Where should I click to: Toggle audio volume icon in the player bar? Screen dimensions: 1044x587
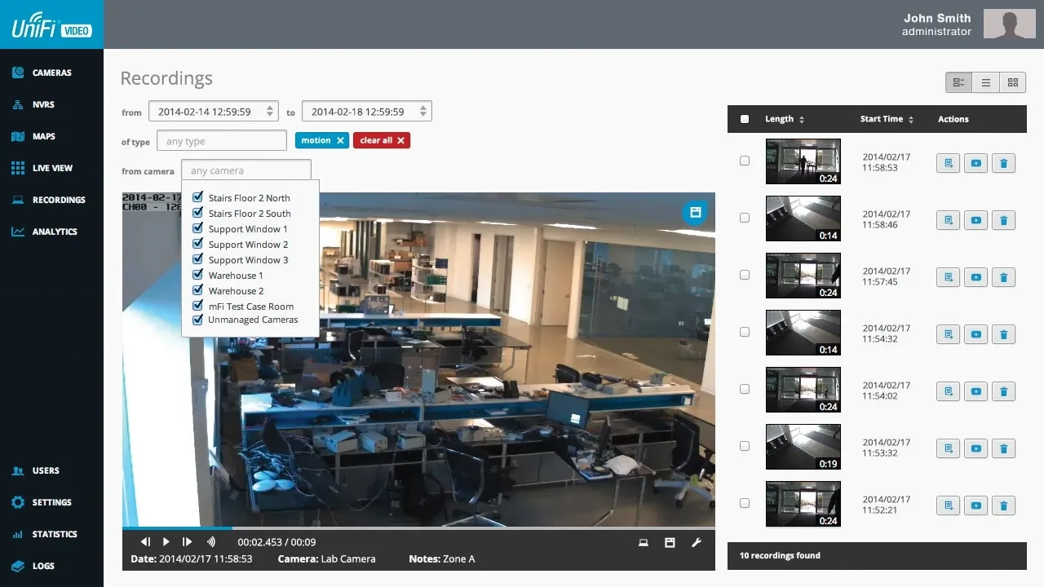click(211, 542)
